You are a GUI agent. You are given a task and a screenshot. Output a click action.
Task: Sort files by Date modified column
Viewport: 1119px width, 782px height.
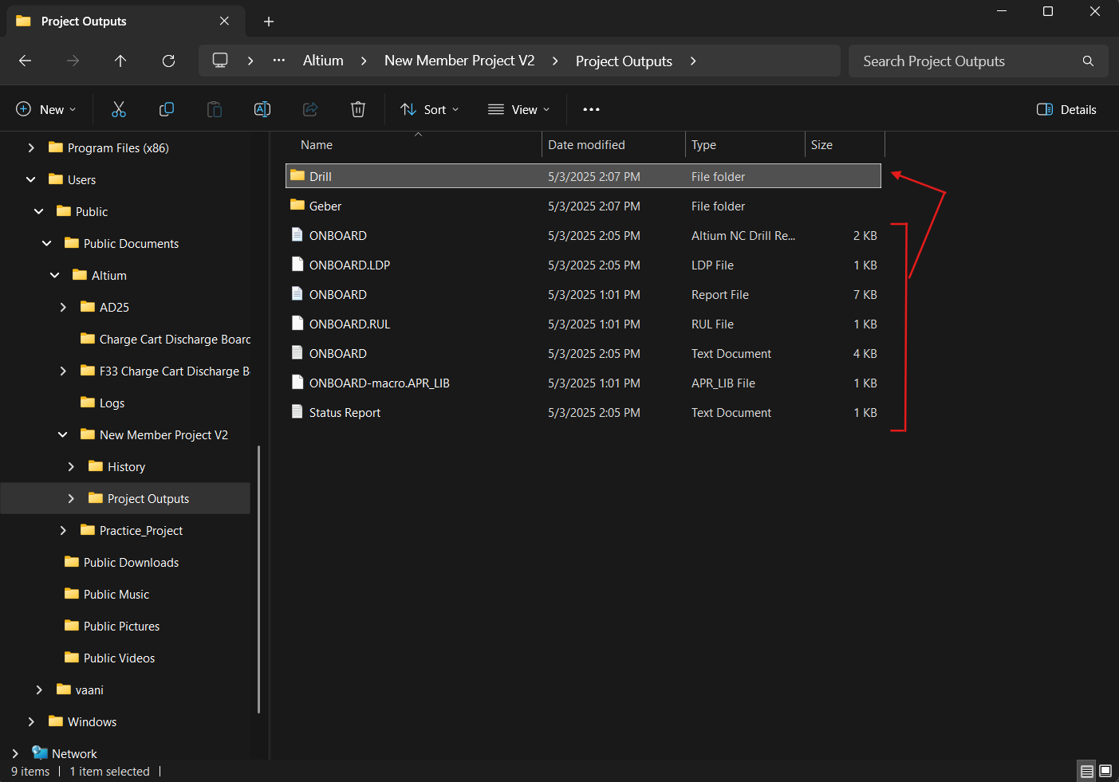613,145
